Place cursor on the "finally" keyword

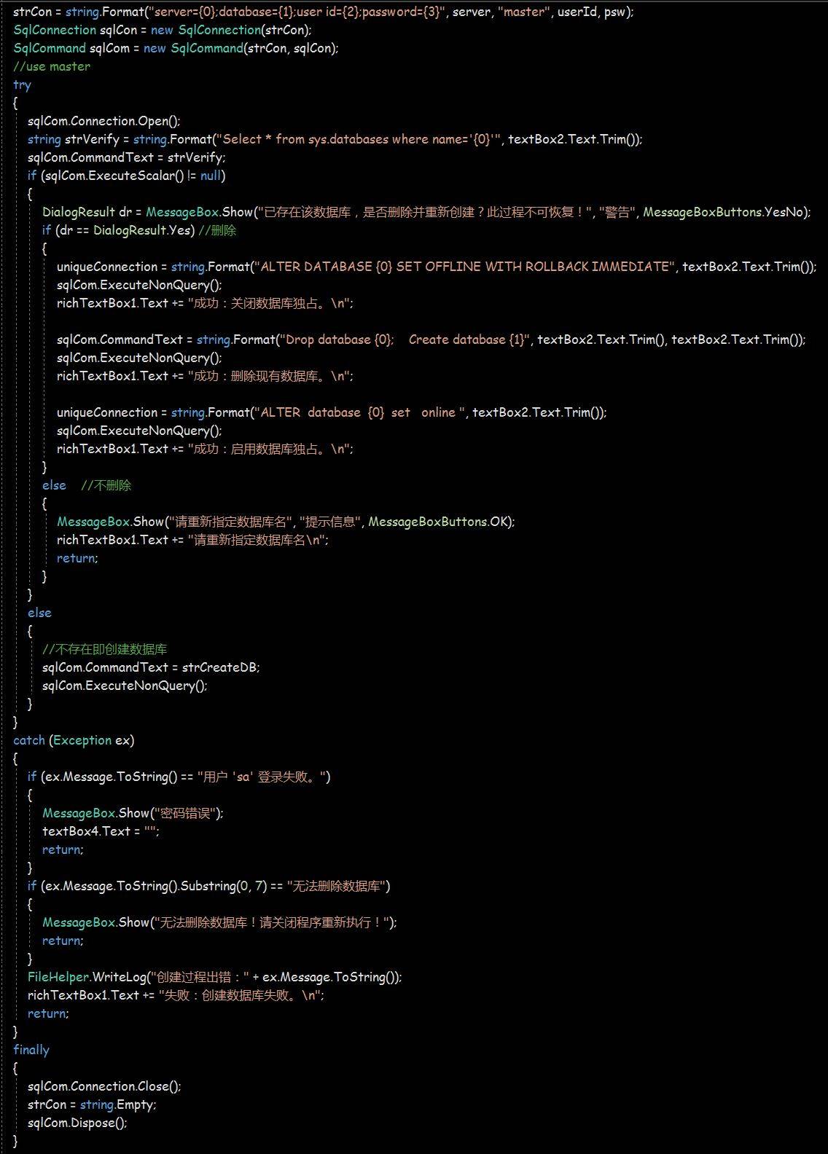click(x=31, y=1050)
